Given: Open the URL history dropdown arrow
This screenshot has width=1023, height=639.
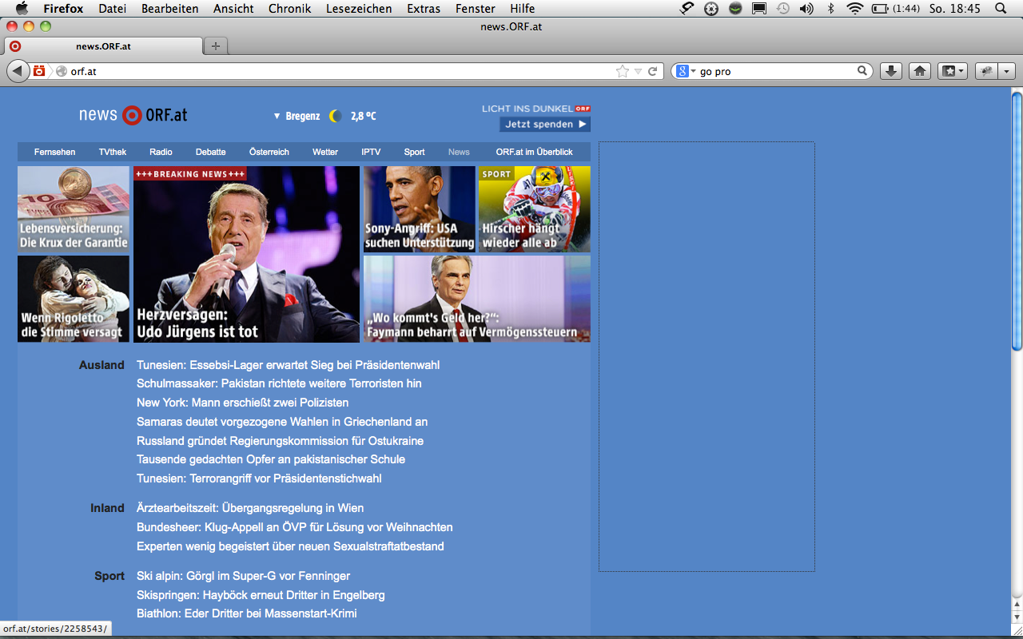Looking at the screenshot, I should pyautogui.click(x=638, y=71).
